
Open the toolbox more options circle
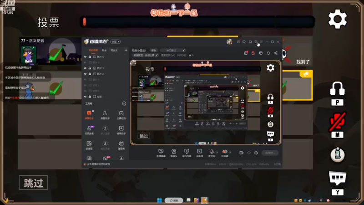click(124, 103)
